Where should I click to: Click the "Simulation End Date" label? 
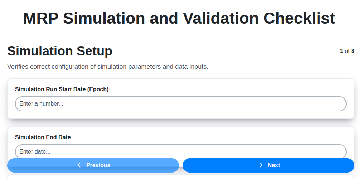pos(43,137)
